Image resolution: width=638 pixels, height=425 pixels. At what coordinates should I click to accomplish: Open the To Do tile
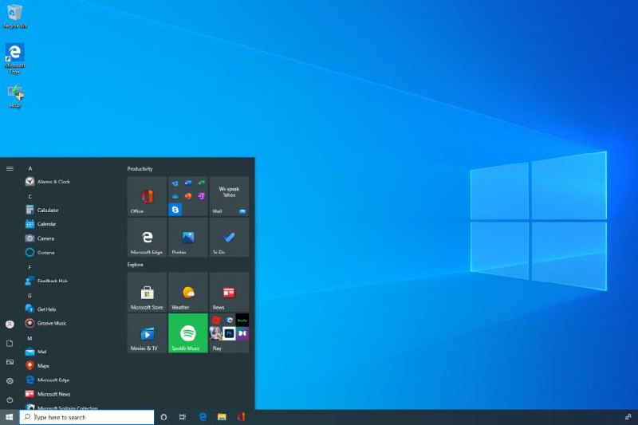point(229,237)
